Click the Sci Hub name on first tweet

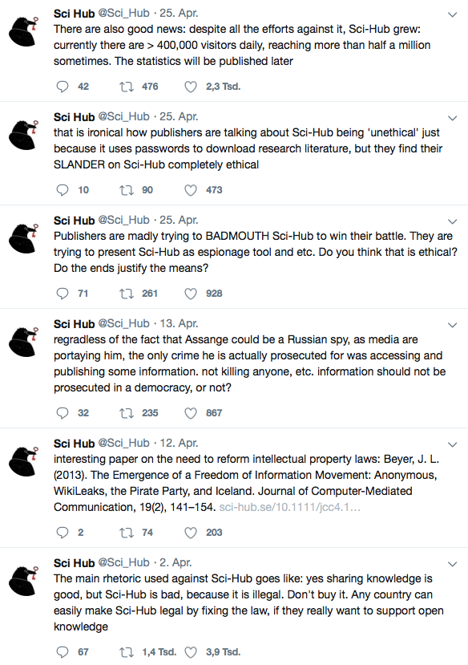pyautogui.click(x=74, y=14)
